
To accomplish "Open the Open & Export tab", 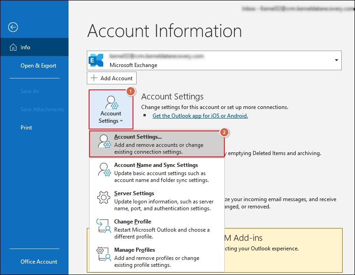I will click(x=38, y=66).
